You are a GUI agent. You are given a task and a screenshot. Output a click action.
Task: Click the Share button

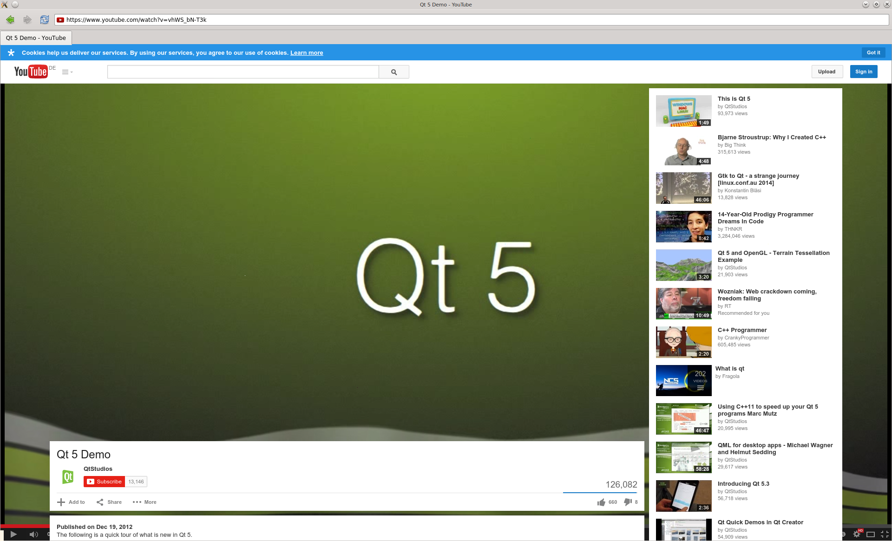[109, 502]
